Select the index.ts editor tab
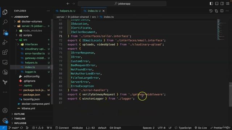This screenshot has width=232, height=130. pos(94,11)
